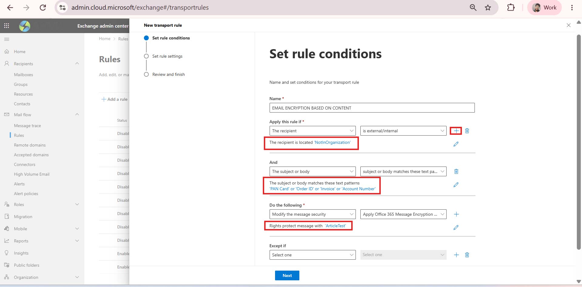582x287 pixels.
Task: Delete the recipient condition with its trash icon
Action: (467, 131)
